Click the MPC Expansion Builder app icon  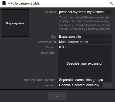pyautogui.click(x=4, y=3)
